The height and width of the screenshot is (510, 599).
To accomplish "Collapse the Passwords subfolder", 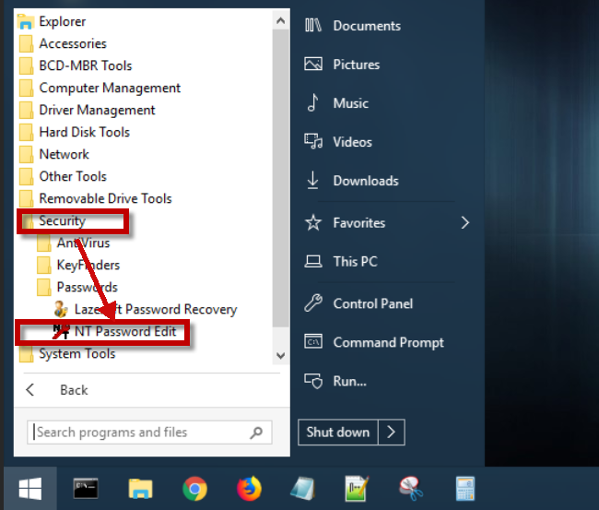I will [x=77, y=288].
